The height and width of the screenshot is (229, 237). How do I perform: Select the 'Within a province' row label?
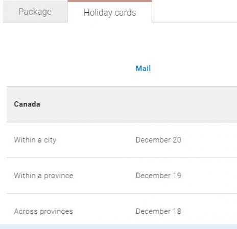point(43,176)
